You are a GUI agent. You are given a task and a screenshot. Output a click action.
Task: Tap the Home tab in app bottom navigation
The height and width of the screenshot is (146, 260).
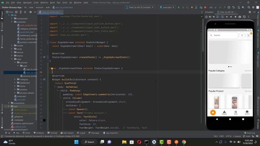point(213,112)
